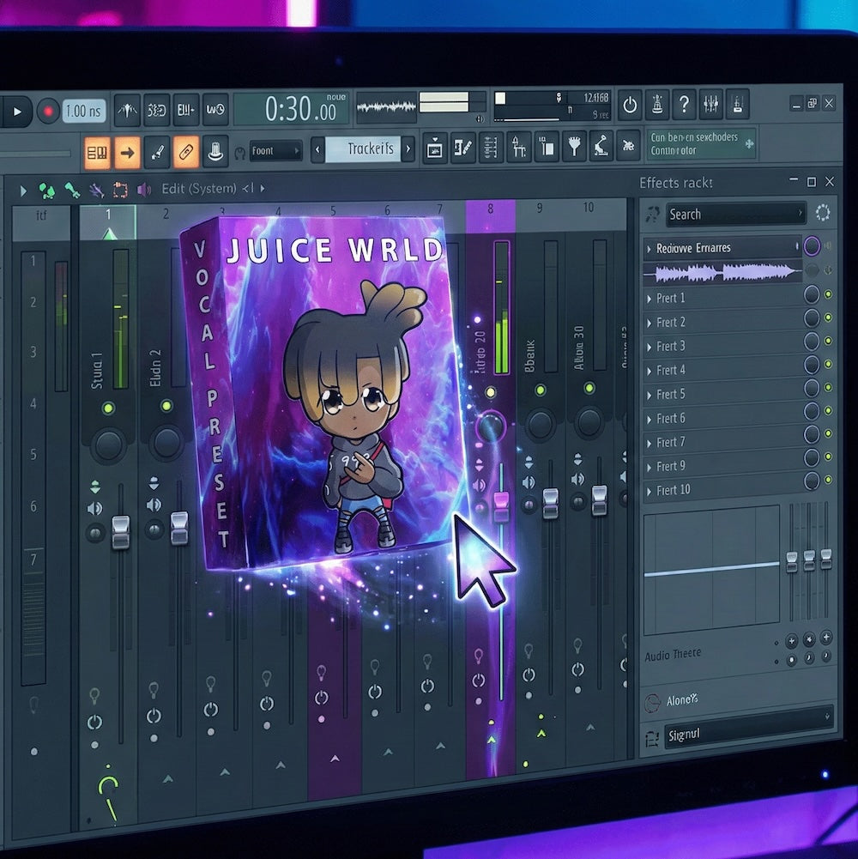The image size is (858, 859).
Task: Click the volume fader on the Elidn 2 track
Action: click(178, 519)
